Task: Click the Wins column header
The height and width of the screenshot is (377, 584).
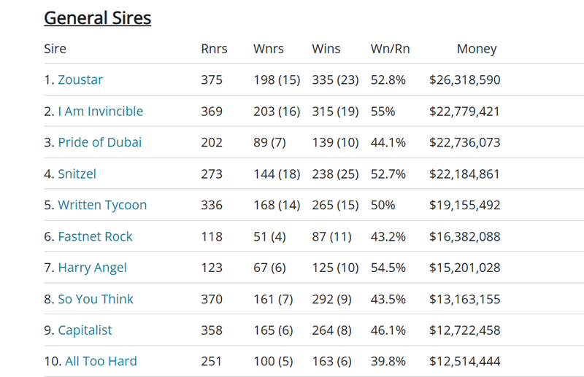Action: [x=326, y=49]
